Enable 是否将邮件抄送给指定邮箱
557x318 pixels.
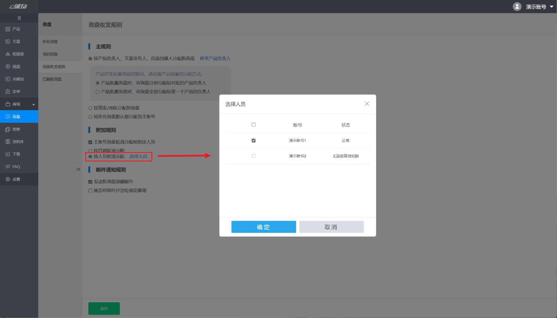click(x=90, y=190)
